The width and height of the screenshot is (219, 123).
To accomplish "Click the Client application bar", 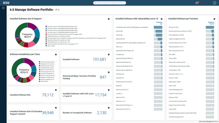I will (210, 35).
